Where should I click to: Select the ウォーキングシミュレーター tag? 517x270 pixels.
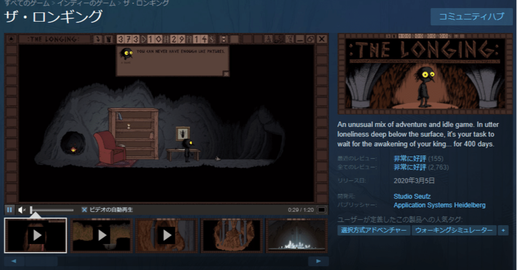pos(454,231)
